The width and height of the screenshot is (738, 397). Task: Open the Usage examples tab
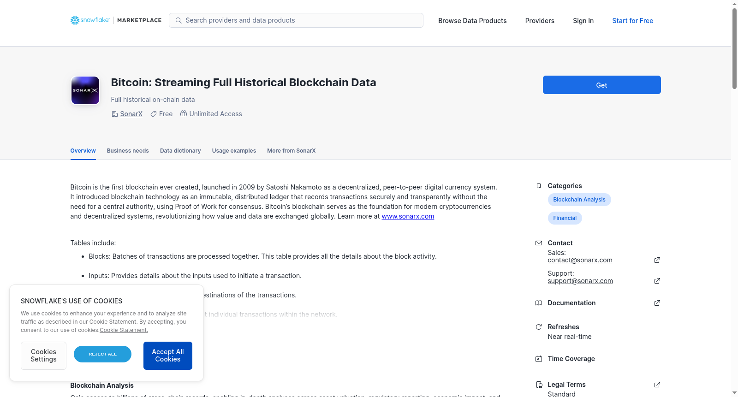pos(234,151)
